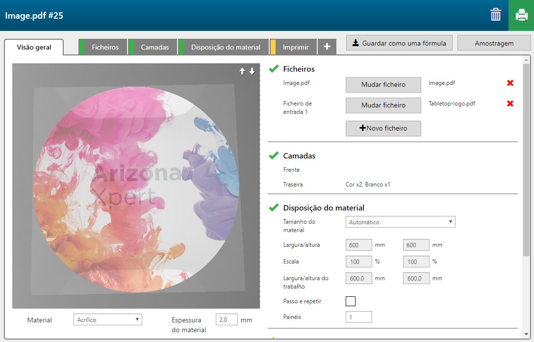The image size is (534, 342).
Task: Click the job width 600.0 field
Action: (x=358, y=278)
